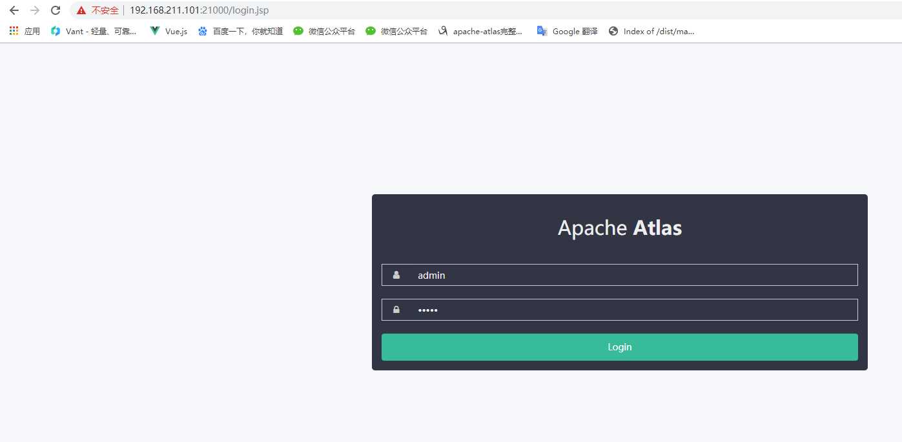Open the Index of /dist bookmark

point(651,31)
